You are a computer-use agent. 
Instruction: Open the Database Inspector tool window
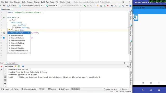tap(29, 89)
